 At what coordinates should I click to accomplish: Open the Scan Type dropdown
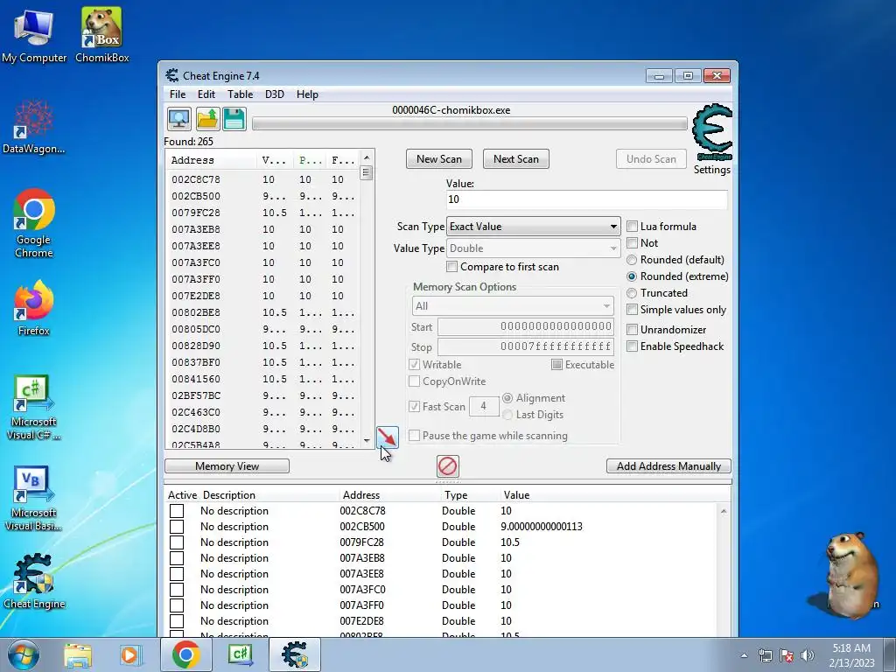[533, 227]
